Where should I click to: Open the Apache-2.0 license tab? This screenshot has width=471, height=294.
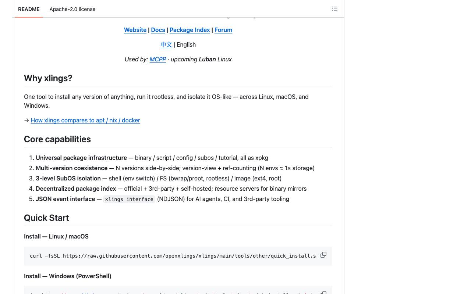click(x=72, y=9)
